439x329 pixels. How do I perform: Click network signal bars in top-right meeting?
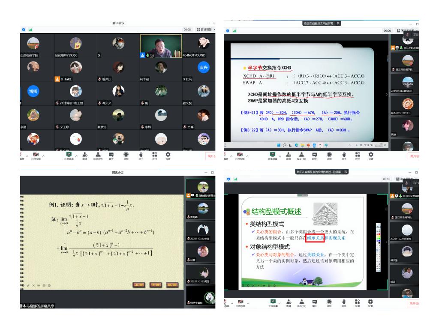pyautogui.click(x=234, y=30)
